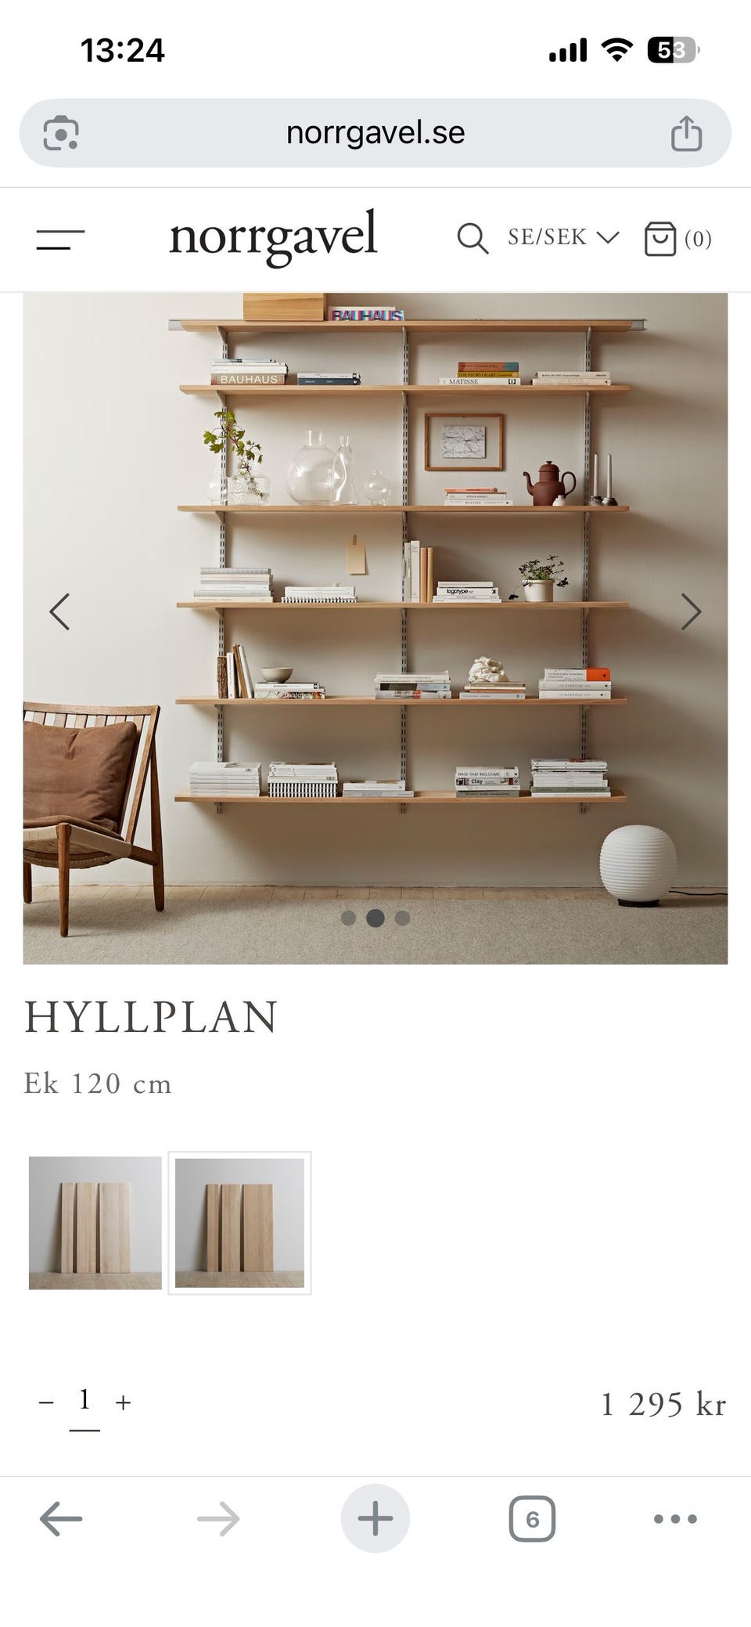The image size is (751, 1627).
Task: Open the shopping bag cart icon
Action: (x=659, y=238)
